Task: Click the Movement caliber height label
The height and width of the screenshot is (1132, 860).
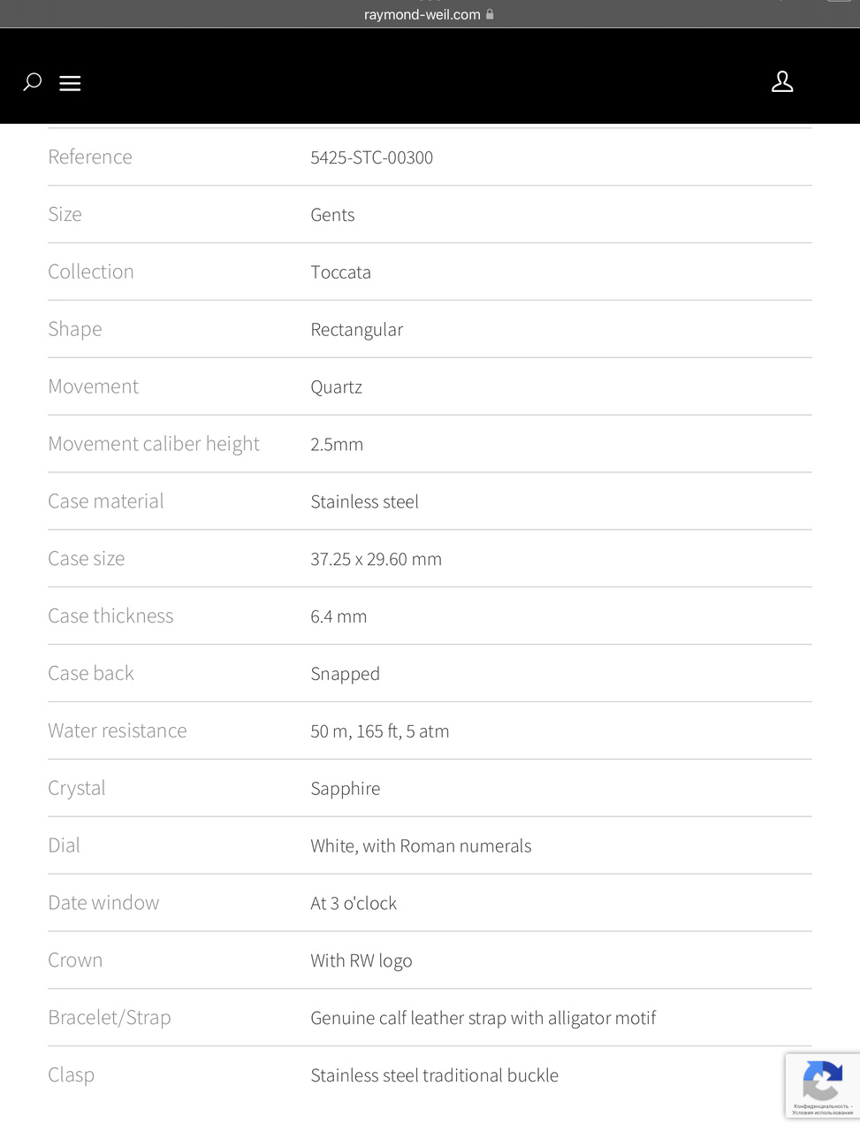Action: point(154,444)
